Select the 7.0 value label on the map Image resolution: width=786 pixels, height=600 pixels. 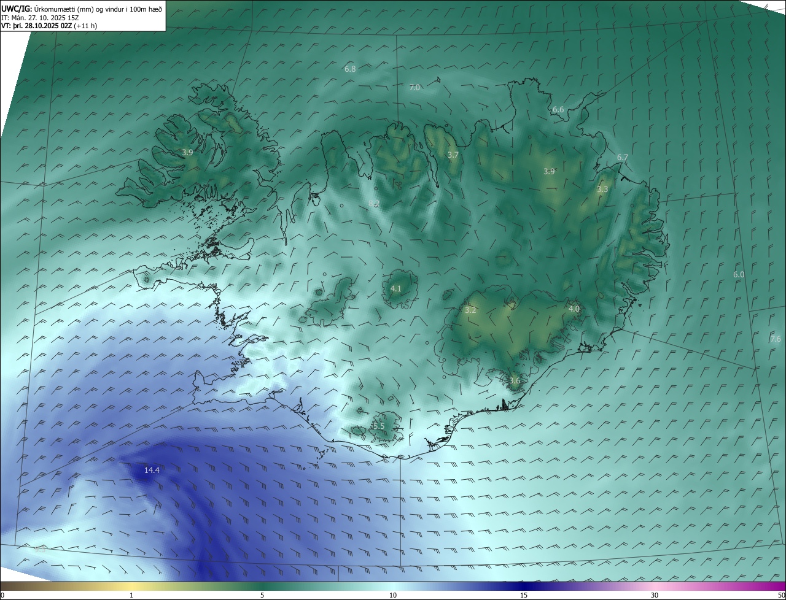(x=414, y=88)
